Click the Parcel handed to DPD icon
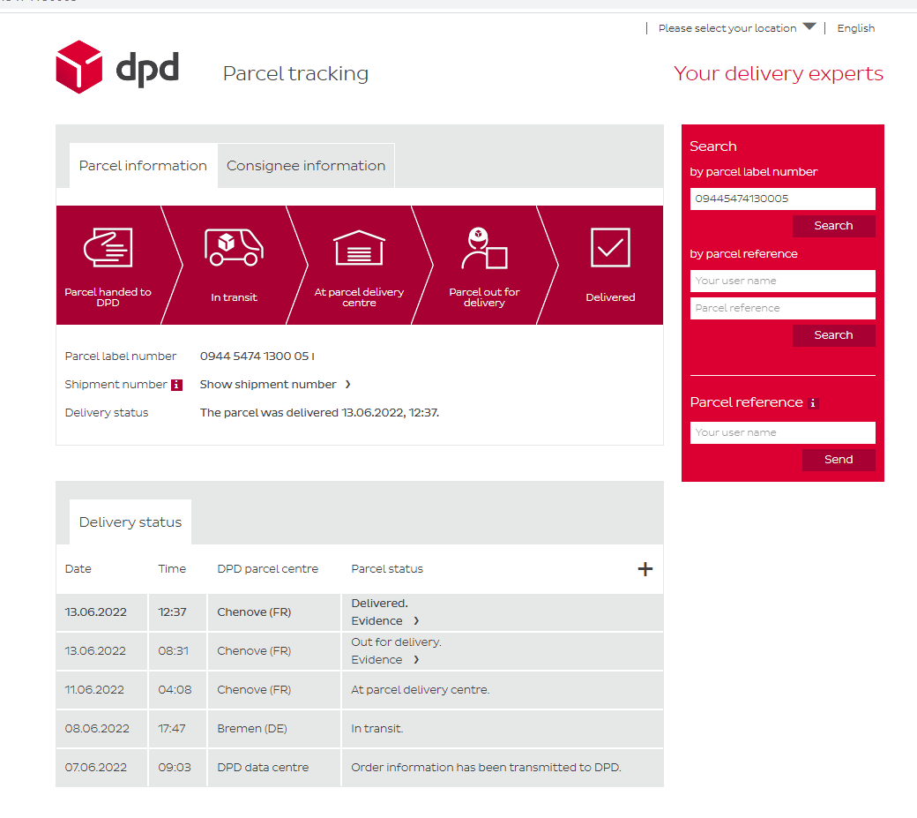917x818 pixels. point(108,248)
